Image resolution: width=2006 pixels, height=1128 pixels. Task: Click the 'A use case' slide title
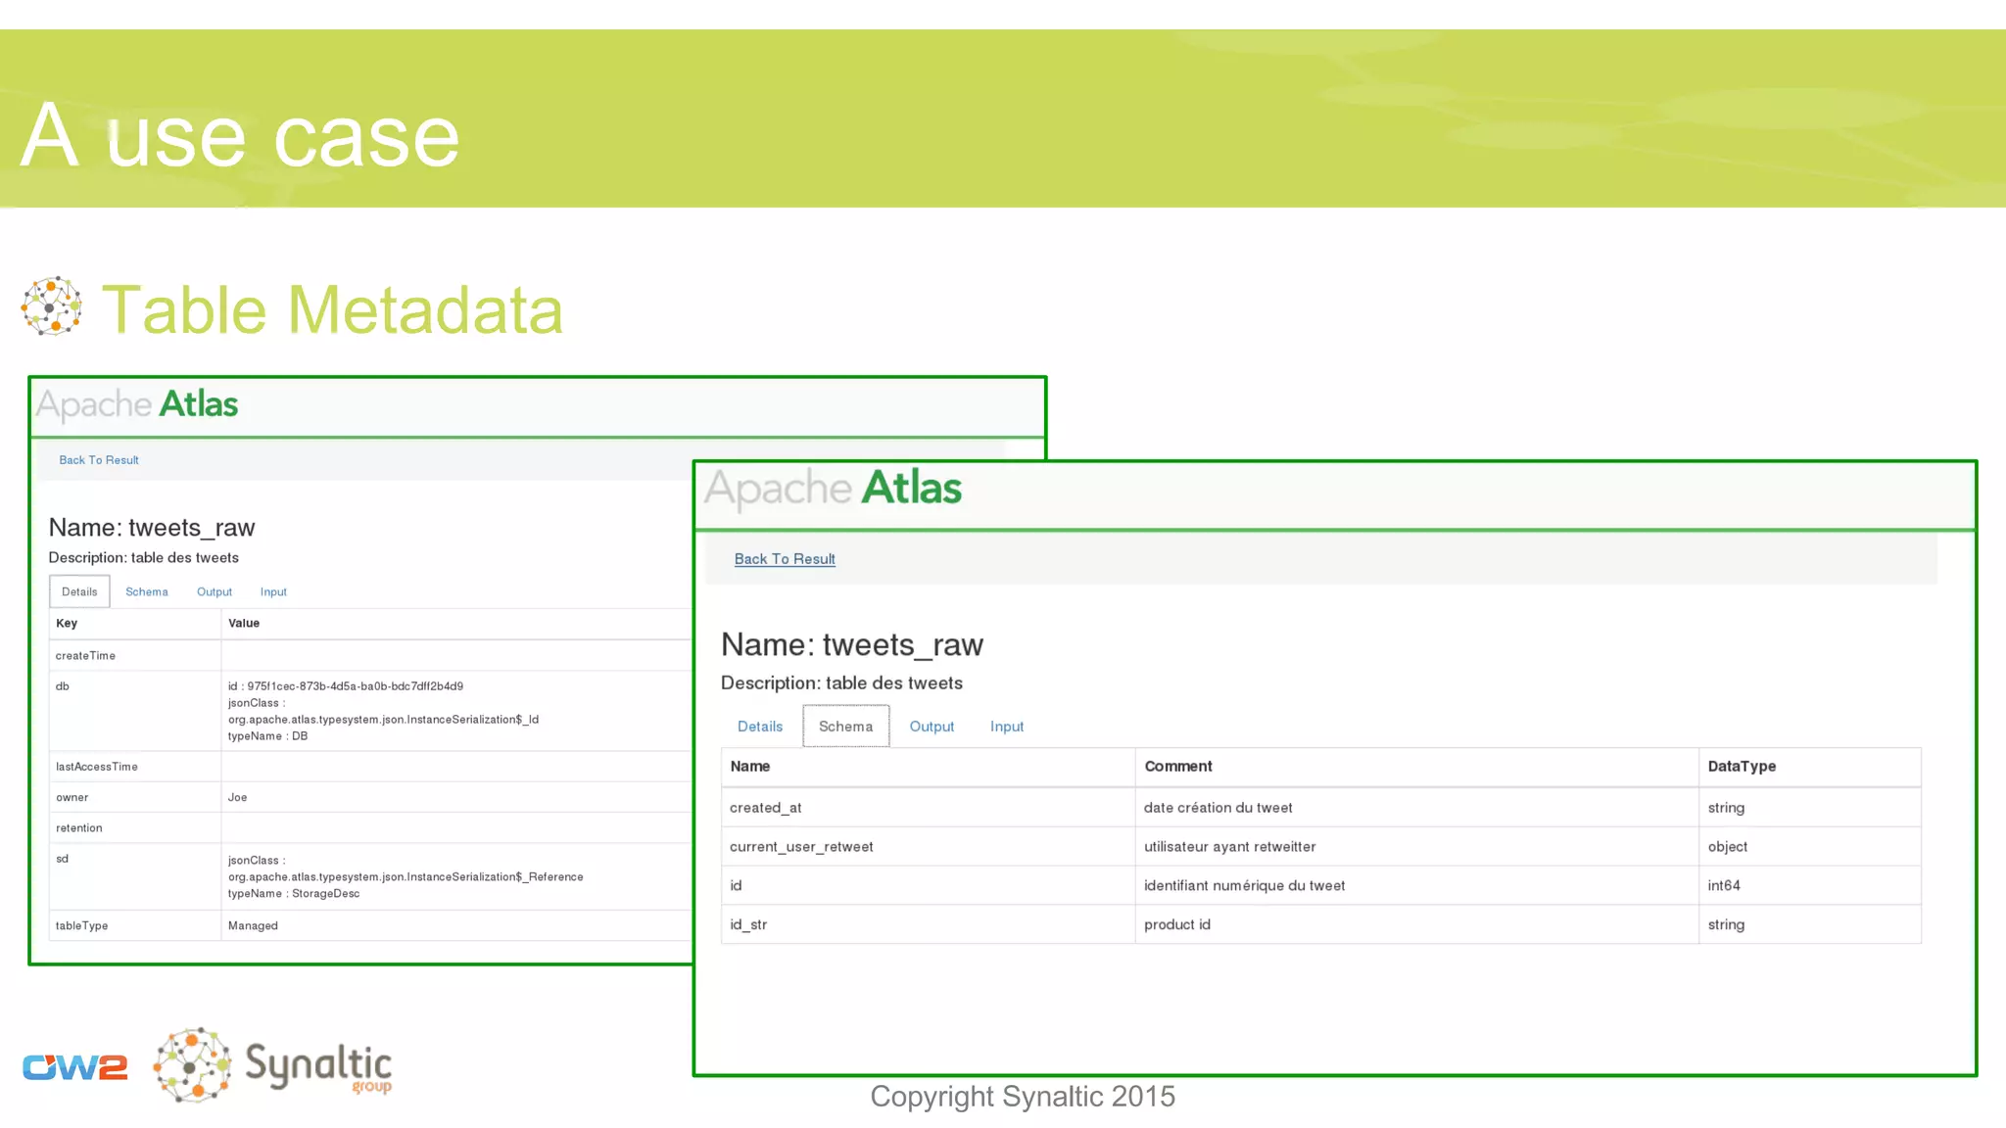(240, 136)
